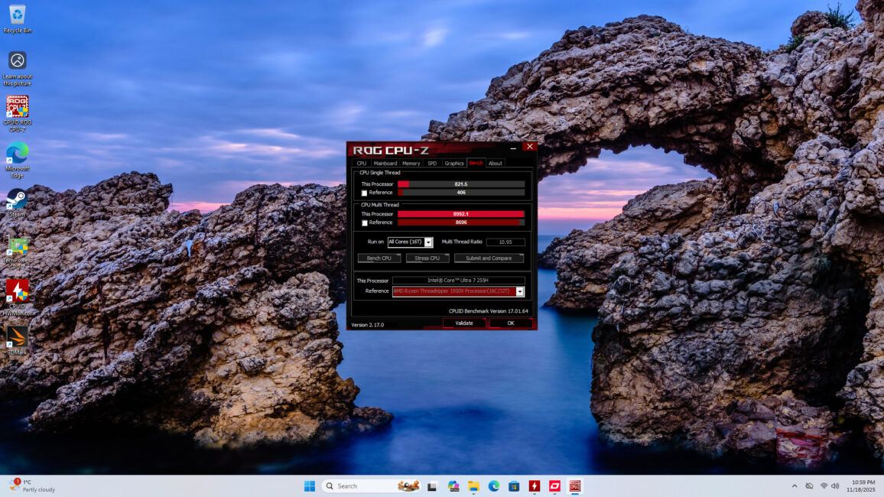
Task: Open the Microsoft Edge desktop shortcut
Action: point(17,160)
